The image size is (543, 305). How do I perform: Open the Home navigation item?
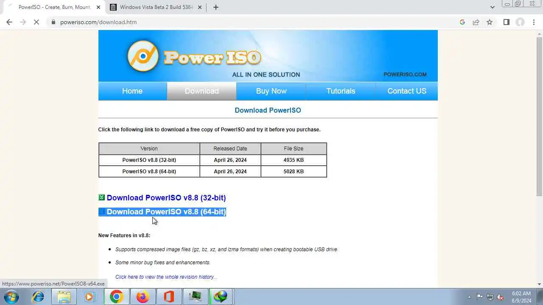coord(132,91)
